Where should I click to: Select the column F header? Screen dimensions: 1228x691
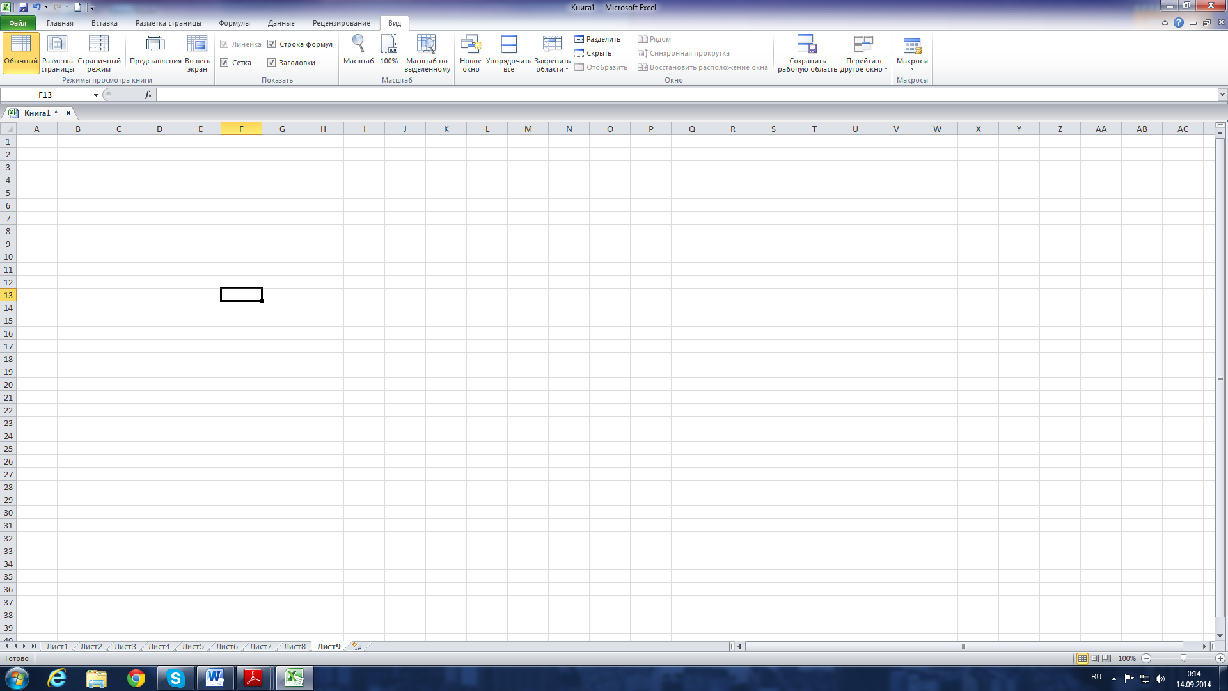pyautogui.click(x=241, y=129)
